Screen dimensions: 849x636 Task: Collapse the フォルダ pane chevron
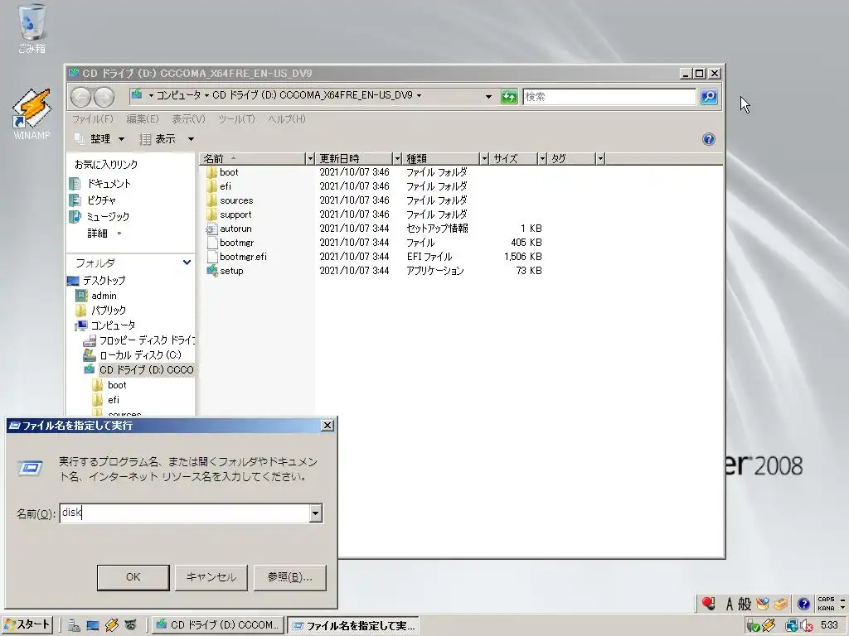(187, 263)
